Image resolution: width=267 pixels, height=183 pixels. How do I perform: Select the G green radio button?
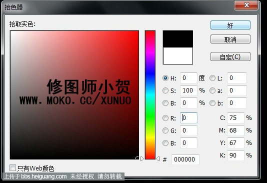point(165,130)
